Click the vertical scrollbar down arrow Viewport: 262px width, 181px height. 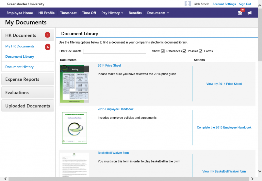260,171
